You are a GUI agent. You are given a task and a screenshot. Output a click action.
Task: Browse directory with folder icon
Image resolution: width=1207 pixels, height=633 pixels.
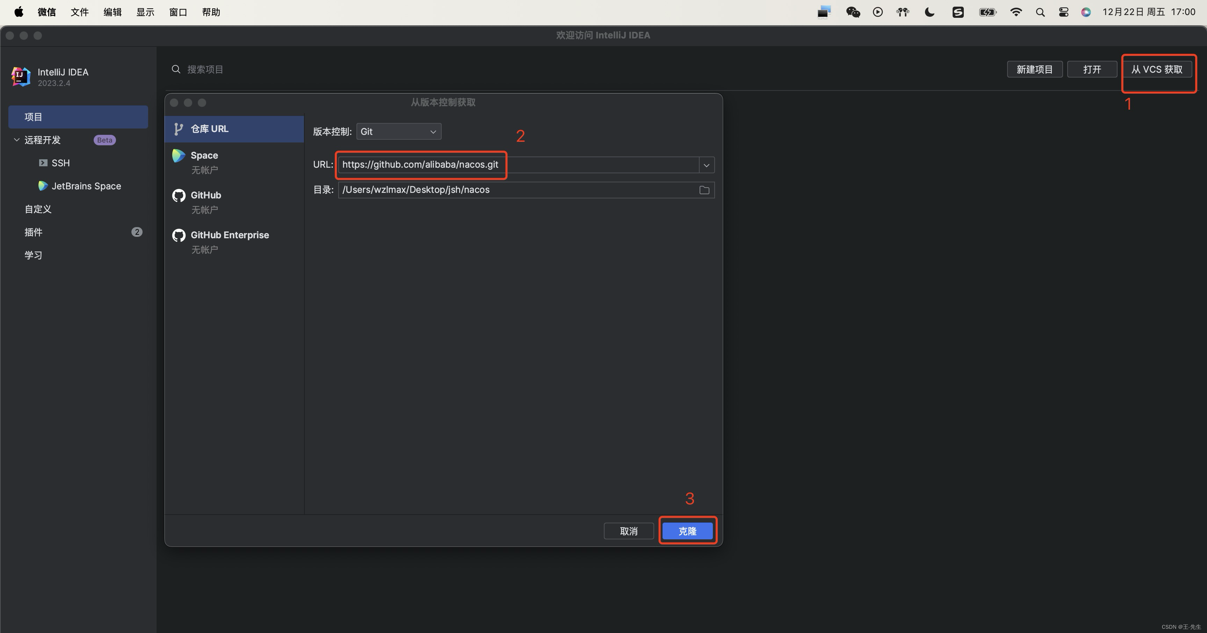coord(704,190)
